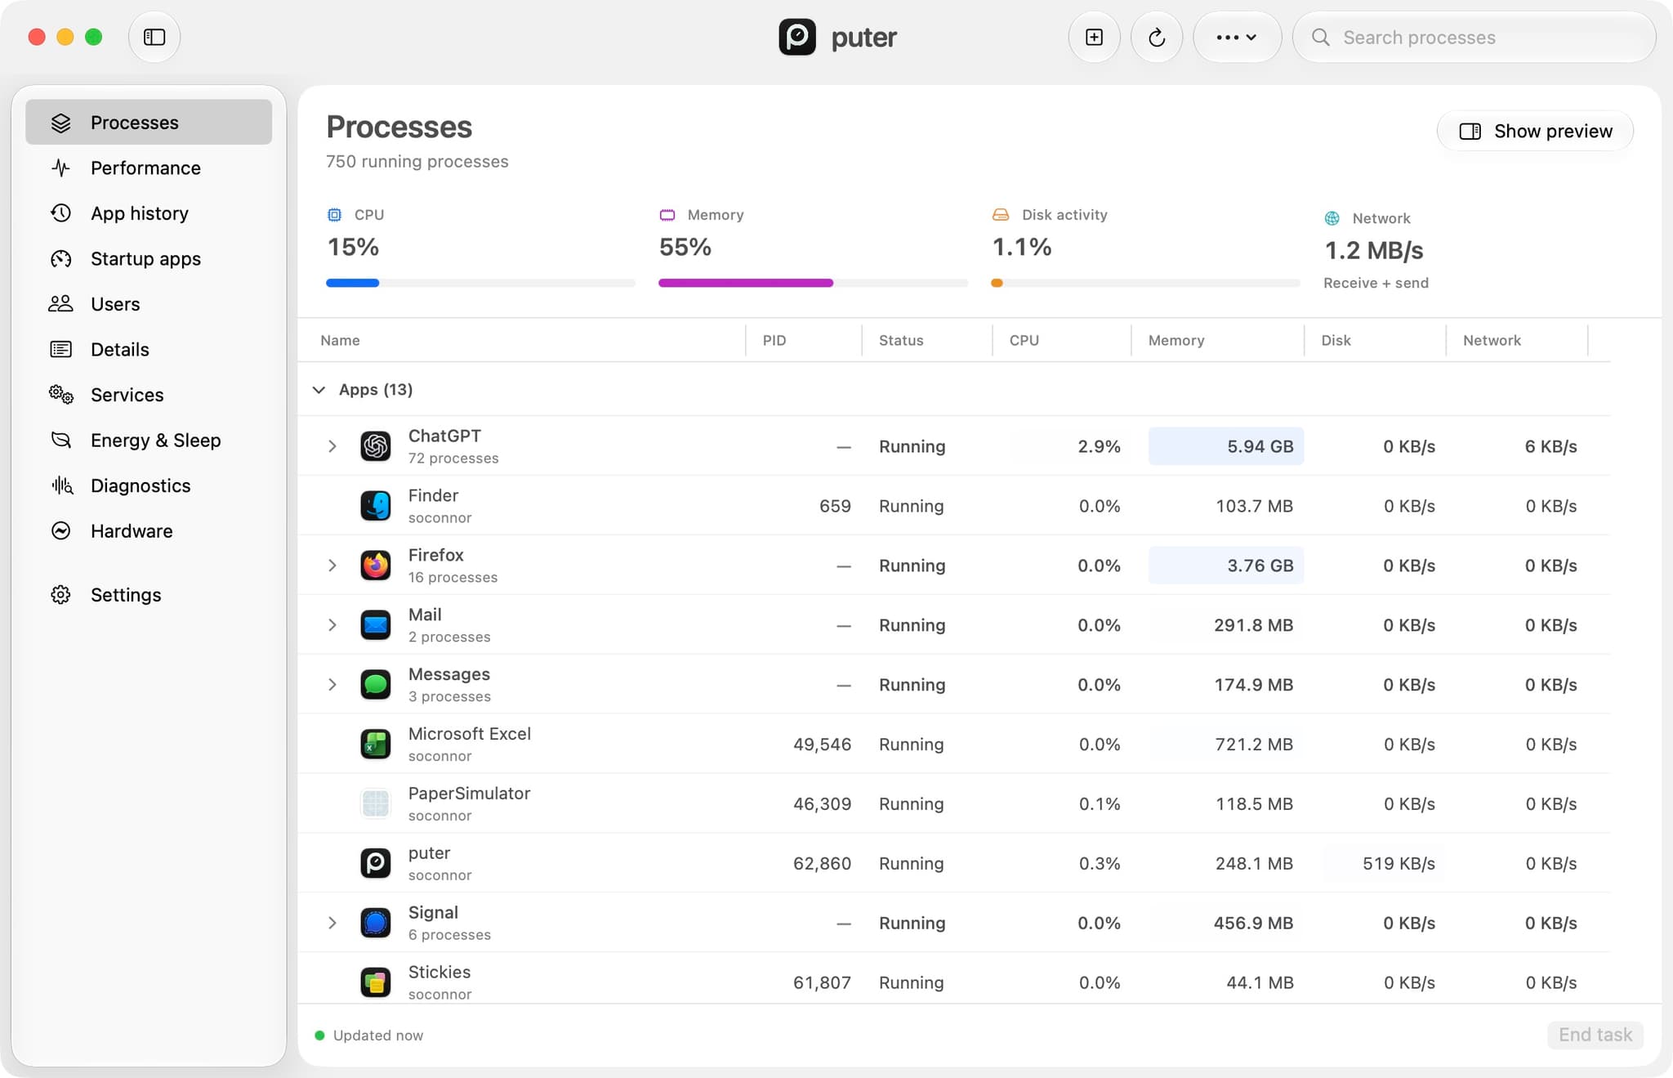Click the Performance pulse icon
Image resolution: width=1673 pixels, height=1078 pixels.
60,168
